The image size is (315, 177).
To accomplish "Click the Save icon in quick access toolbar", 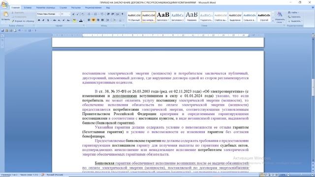I will tap(2, 30).
